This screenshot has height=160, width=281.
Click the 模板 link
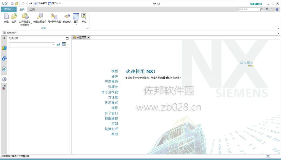(x=115, y=71)
